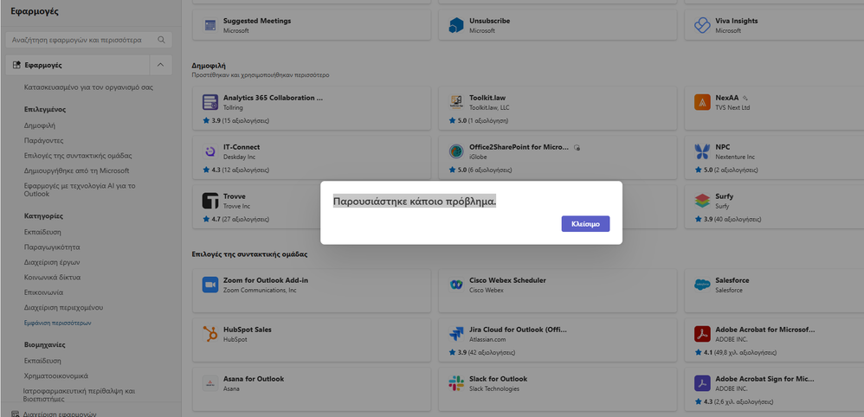Open Εφαρμογές με τεχνολογία AI για το Outlook
This screenshot has height=417, width=864.
[80, 190]
